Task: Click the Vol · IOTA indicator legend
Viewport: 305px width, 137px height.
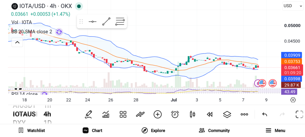Action: click(x=21, y=22)
